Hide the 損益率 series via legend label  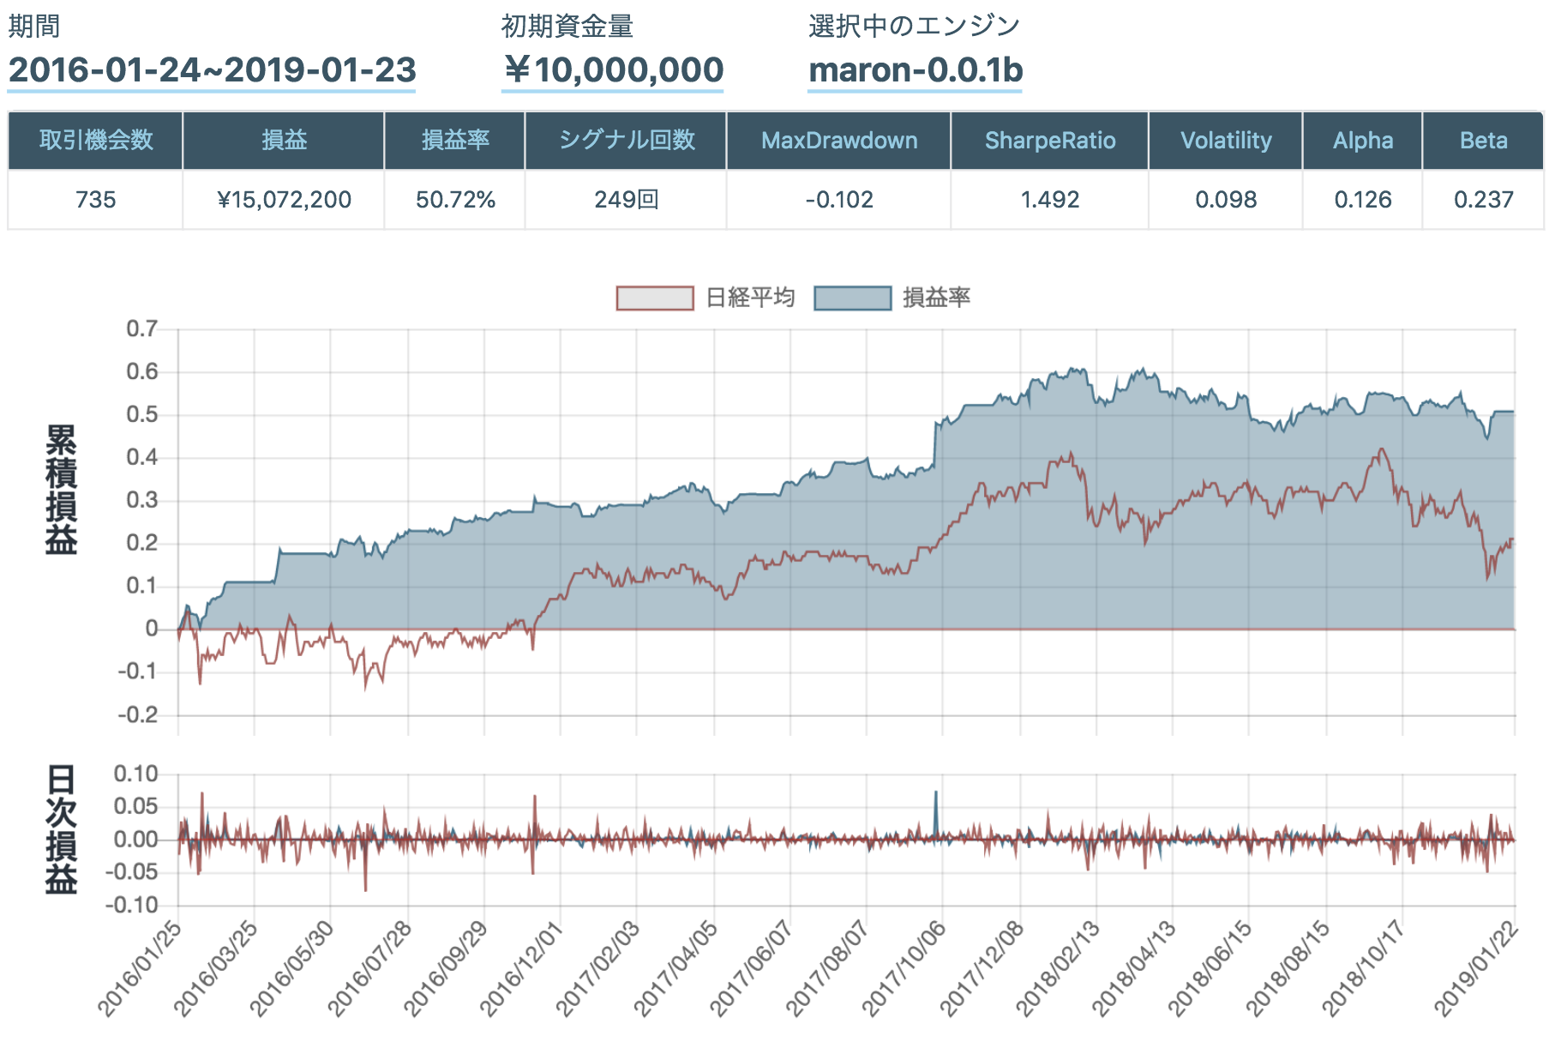(936, 298)
